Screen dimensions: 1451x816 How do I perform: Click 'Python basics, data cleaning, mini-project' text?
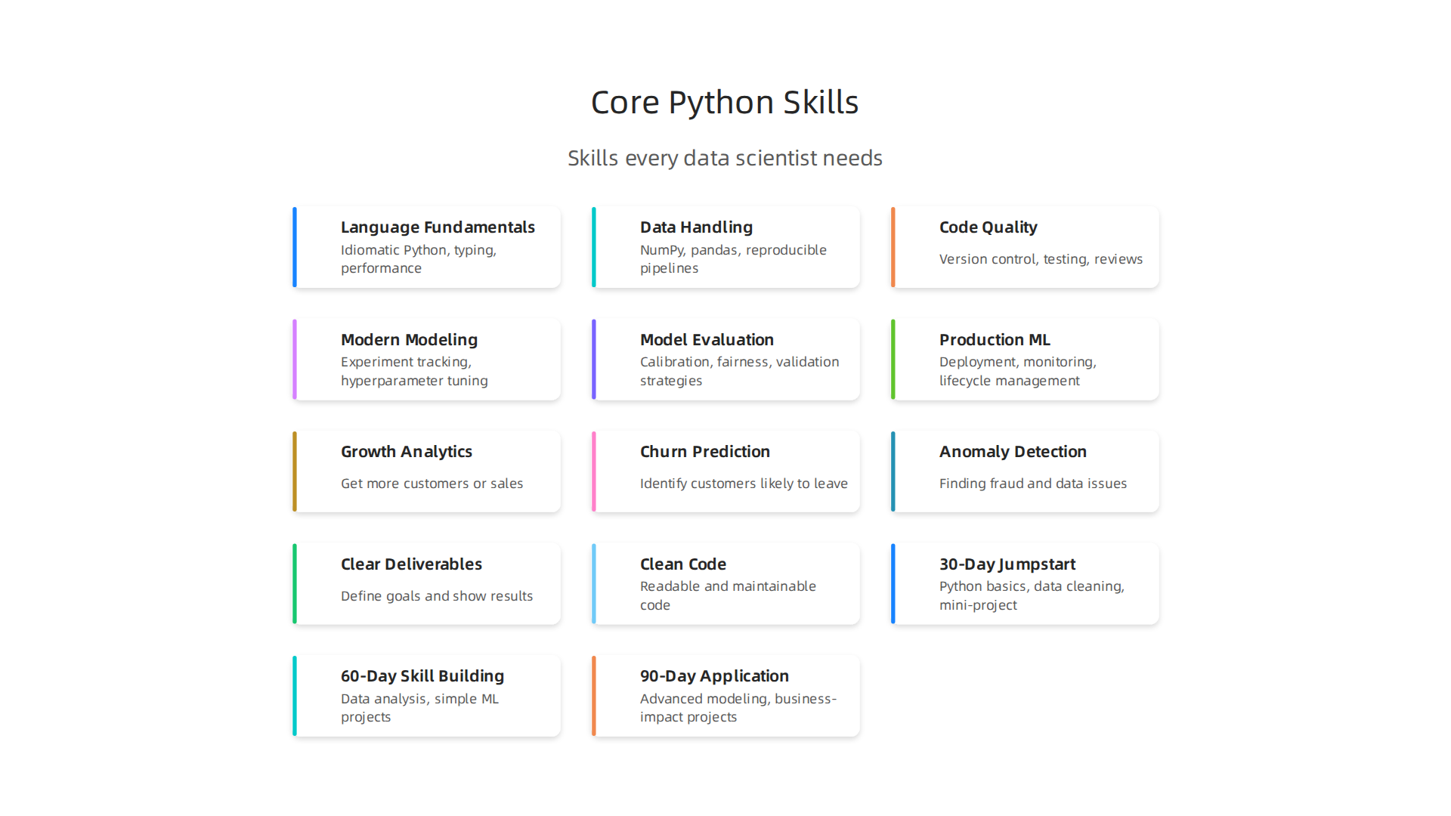click(1032, 596)
